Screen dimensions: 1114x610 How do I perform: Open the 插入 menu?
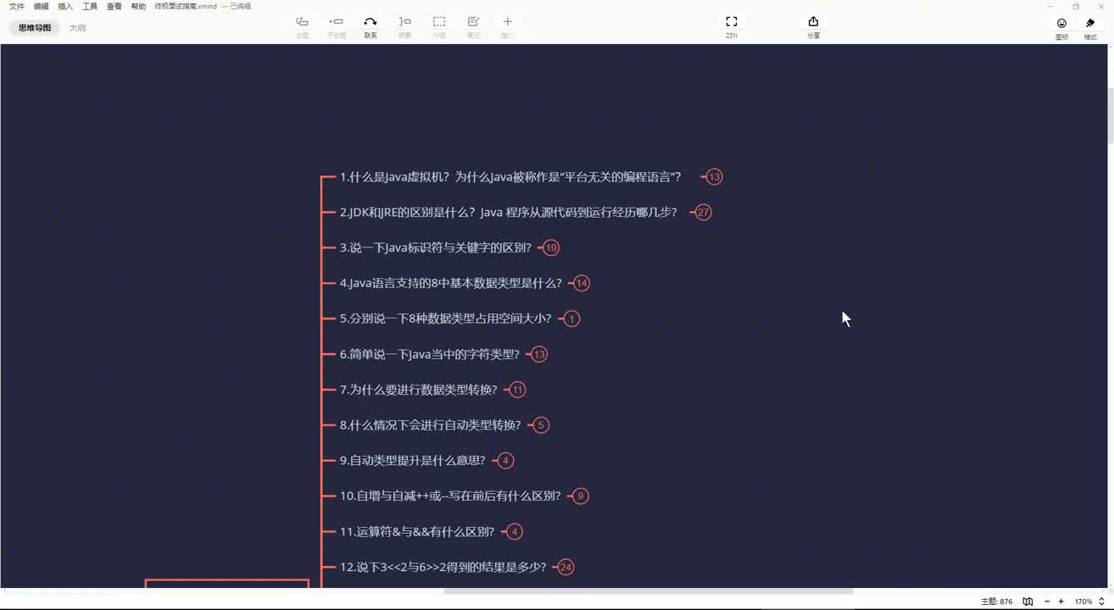(x=65, y=6)
